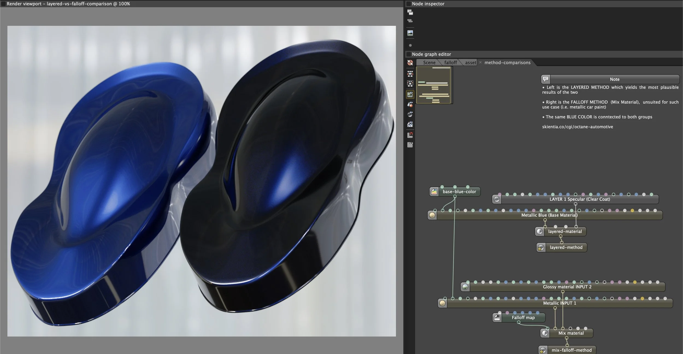Image resolution: width=683 pixels, height=354 pixels.
Task: Click the unfold selected nodes layout icon
Action: click(410, 84)
